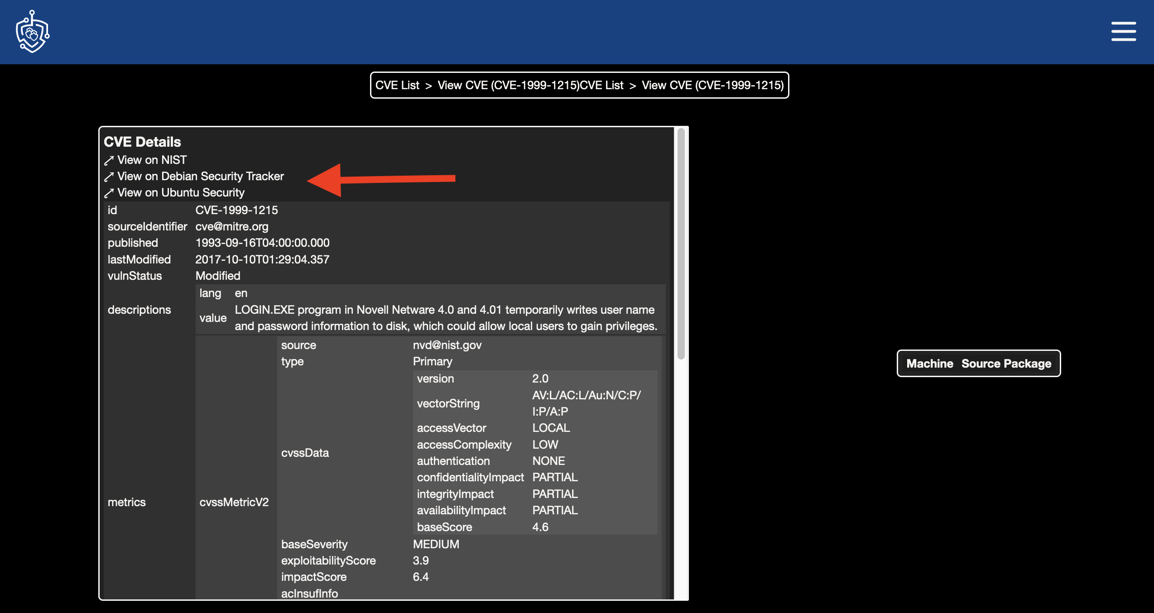Click id value CVE-1999-1215

coord(236,210)
